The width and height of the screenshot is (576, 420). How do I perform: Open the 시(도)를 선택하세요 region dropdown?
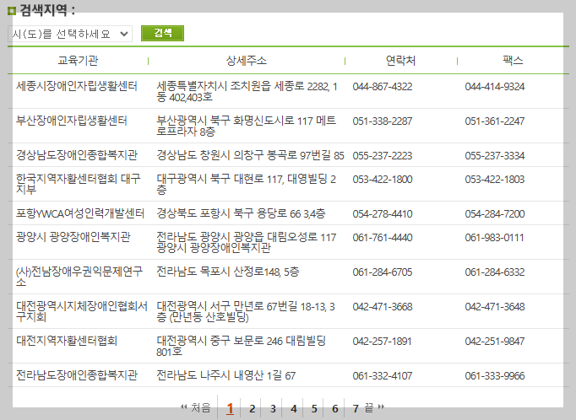click(x=70, y=34)
